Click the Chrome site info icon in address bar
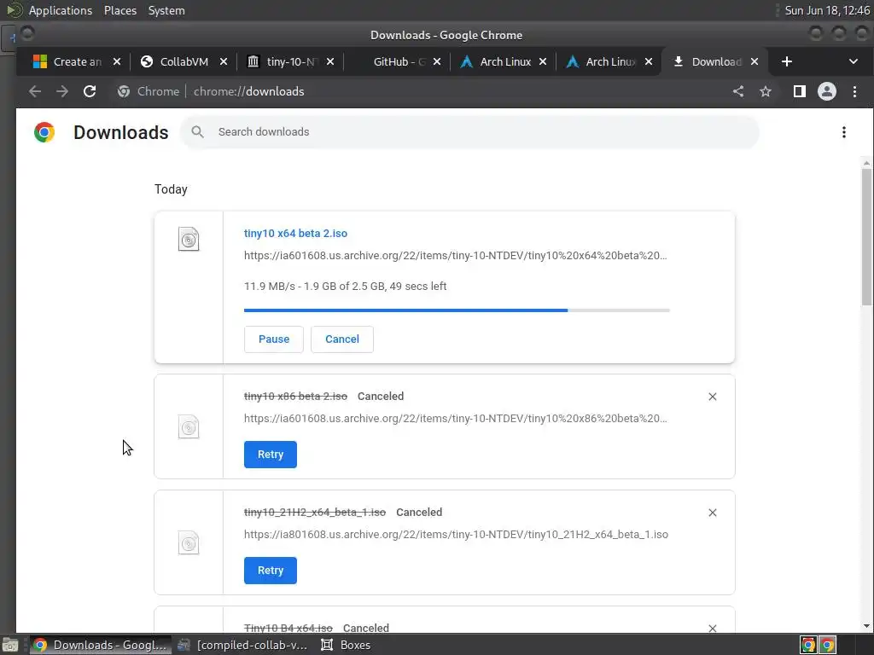This screenshot has width=874, height=655. pyautogui.click(x=124, y=91)
